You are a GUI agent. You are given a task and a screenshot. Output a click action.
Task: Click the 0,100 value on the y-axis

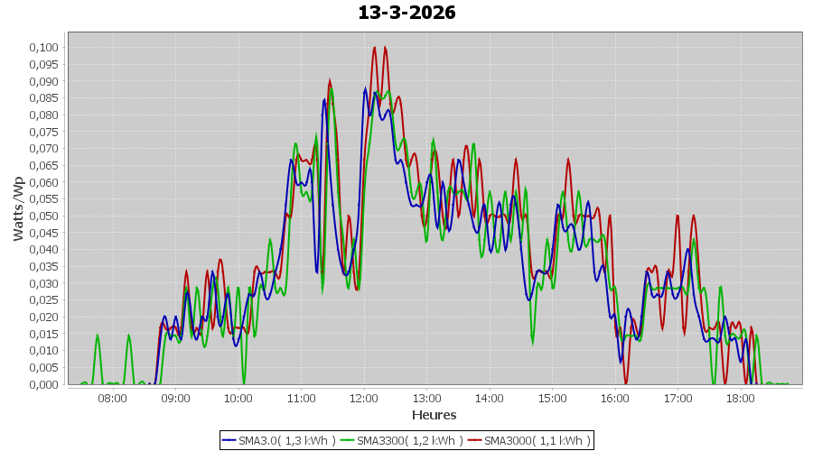click(x=44, y=47)
